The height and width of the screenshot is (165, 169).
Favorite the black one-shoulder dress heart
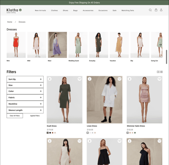tap(160, 141)
